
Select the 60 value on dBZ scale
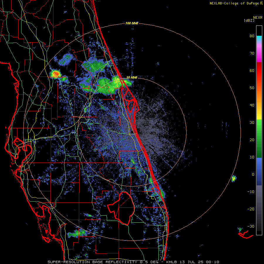click(252, 71)
